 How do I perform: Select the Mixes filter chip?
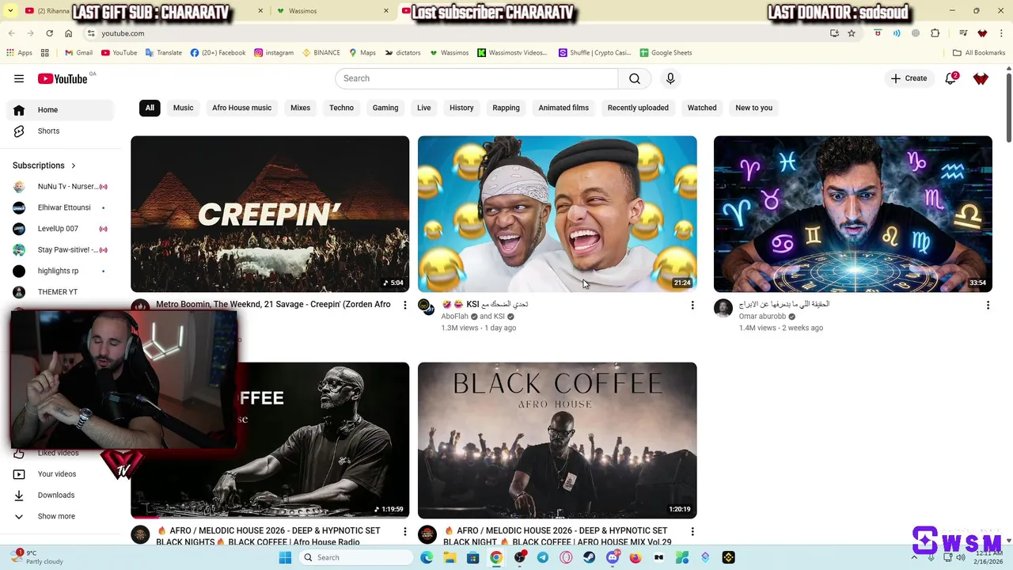click(300, 108)
